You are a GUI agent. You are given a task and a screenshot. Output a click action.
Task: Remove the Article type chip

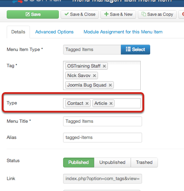coord(111,103)
